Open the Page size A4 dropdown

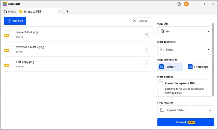click(x=184, y=31)
